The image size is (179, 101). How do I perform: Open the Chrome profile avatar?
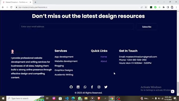coord(172,7)
